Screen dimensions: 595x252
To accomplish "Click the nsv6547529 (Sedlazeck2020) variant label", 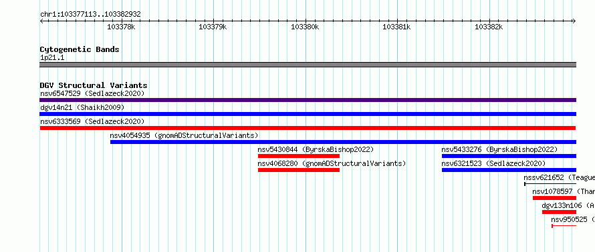I will (x=92, y=93).
